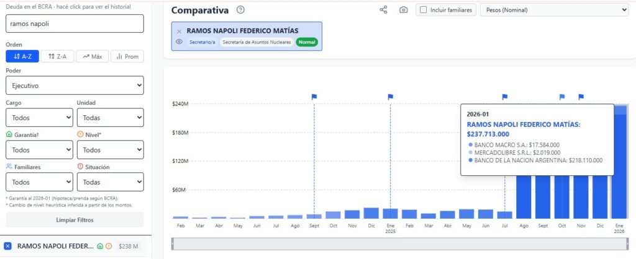636x259 pixels.
Task: Open the Pesos (Nominal) currency dropdown
Action: [x=554, y=10]
